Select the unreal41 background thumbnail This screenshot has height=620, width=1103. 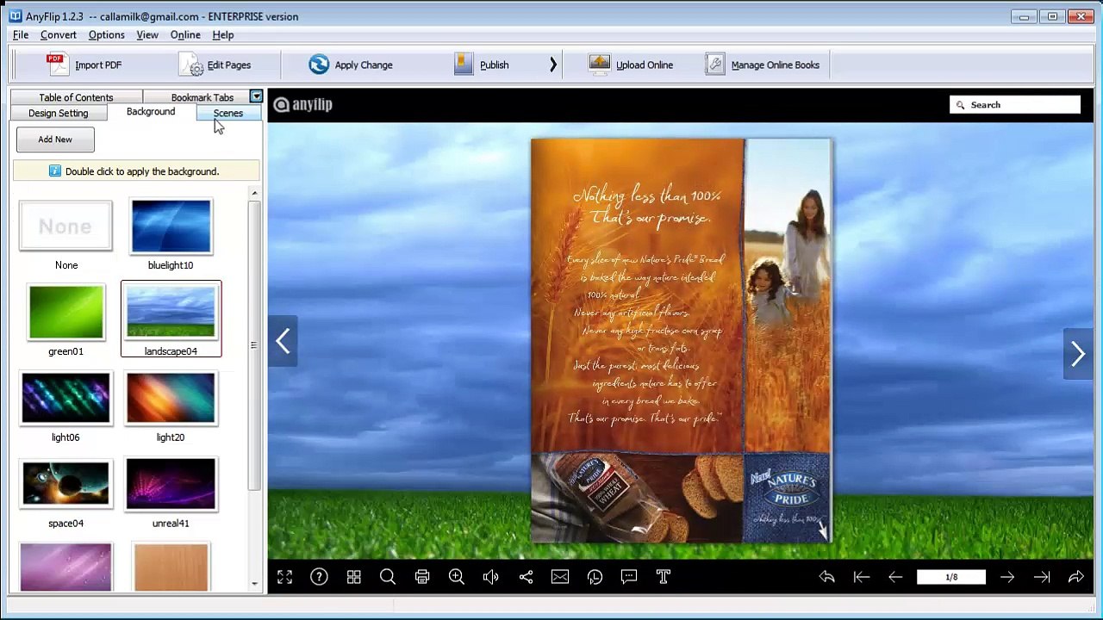171,484
